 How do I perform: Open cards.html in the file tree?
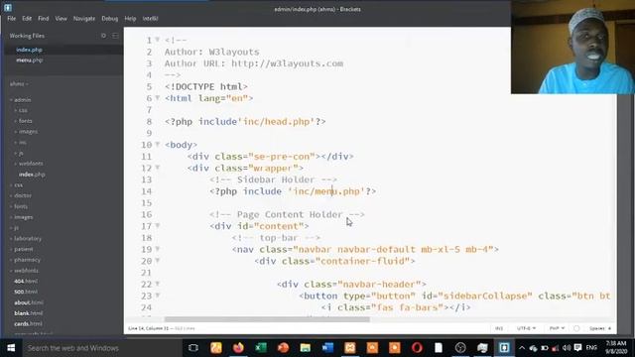pyautogui.click(x=28, y=324)
